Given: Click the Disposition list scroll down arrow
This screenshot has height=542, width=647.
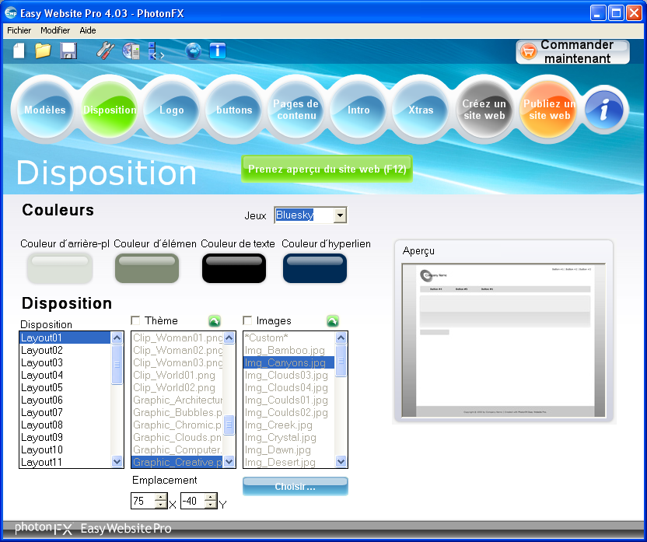Looking at the screenshot, I should click(117, 462).
